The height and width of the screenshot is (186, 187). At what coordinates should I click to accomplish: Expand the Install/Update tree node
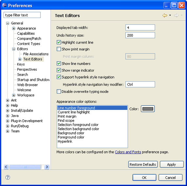8,110
